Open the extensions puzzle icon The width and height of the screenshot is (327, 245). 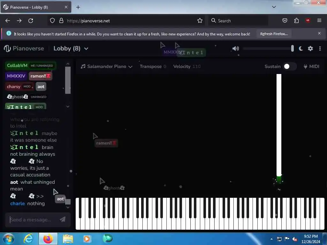pyautogui.click(x=296, y=20)
